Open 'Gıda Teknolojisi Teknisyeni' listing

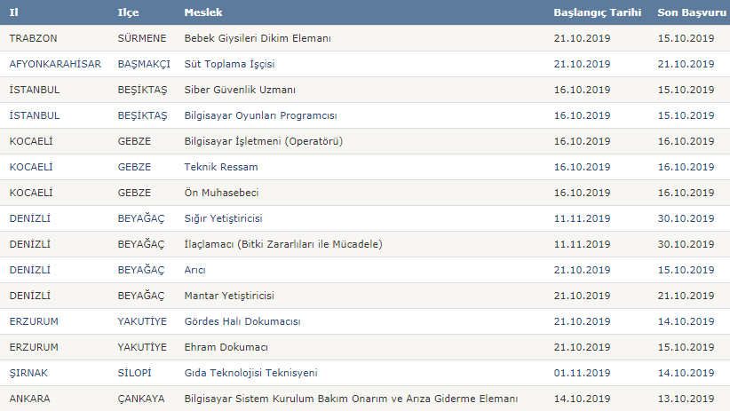point(250,373)
